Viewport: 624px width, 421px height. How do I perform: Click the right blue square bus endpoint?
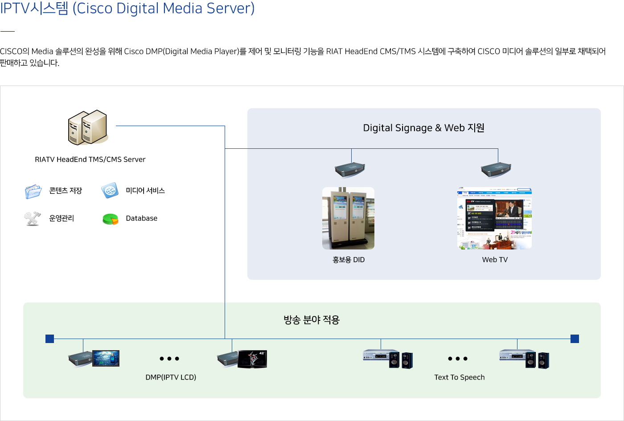(x=575, y=339)
